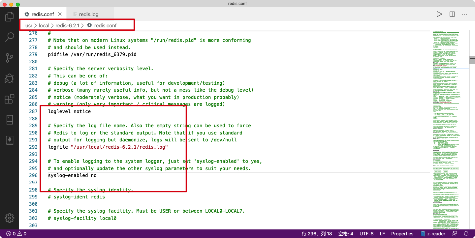This screenshot has height=238, width=475.
Task: Place cursor on the syslog-enabled no line
Action: tap(72, 175)
